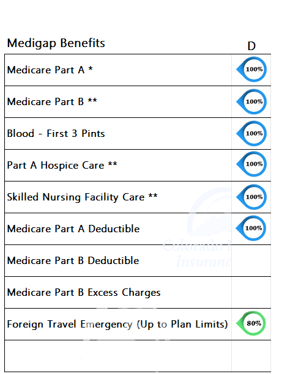Select the Blood - First 3 Pints label
The image size is (301, 374).
pos(56,134)
